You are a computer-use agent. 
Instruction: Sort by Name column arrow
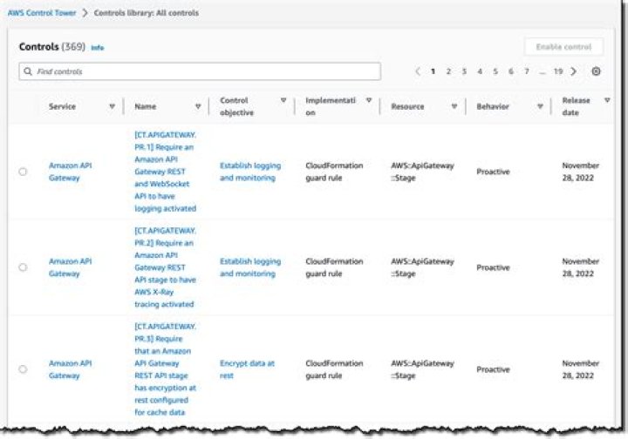(198, 106)
